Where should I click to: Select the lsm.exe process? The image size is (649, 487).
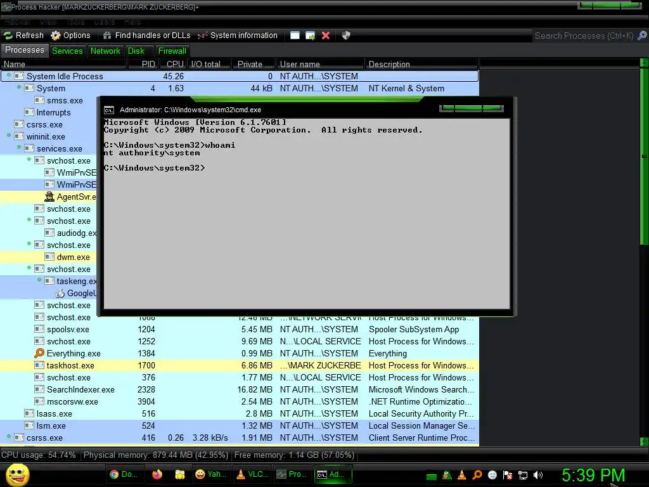[239, 425]
